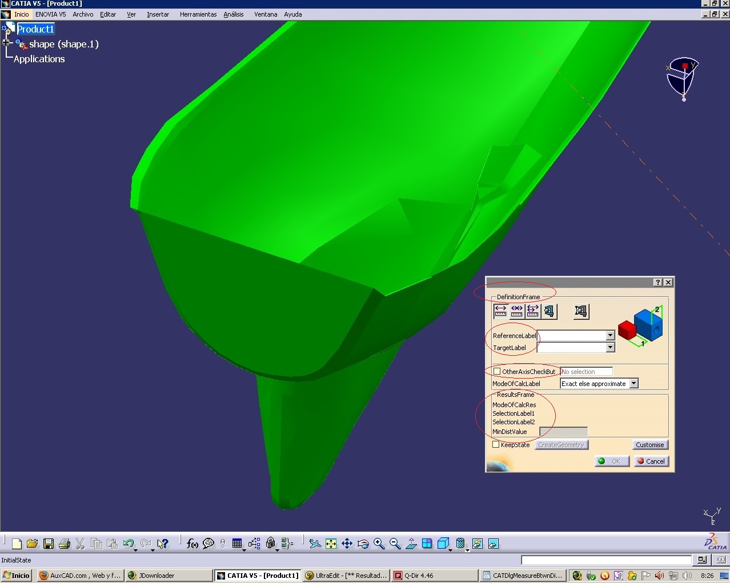The height and width of the screenshot is (583, 730).
Task: Expand the shape (shape.1) tree node
Action: 6,43
